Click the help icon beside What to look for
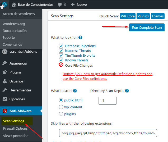 (80, 38)
